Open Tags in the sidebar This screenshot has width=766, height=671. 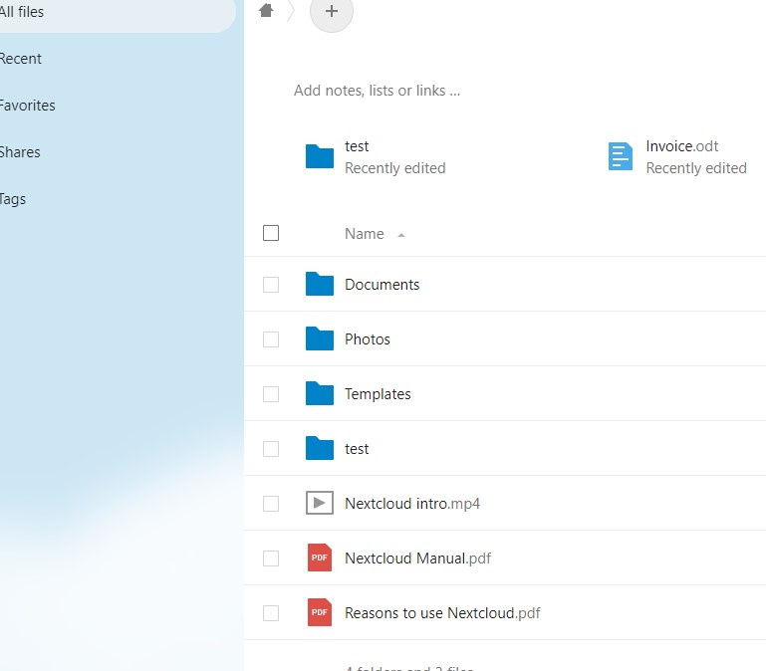coord(13,199)
